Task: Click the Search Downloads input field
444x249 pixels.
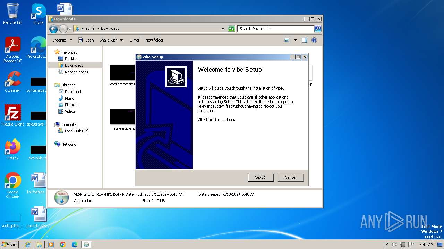Action: tap(275, 29)
